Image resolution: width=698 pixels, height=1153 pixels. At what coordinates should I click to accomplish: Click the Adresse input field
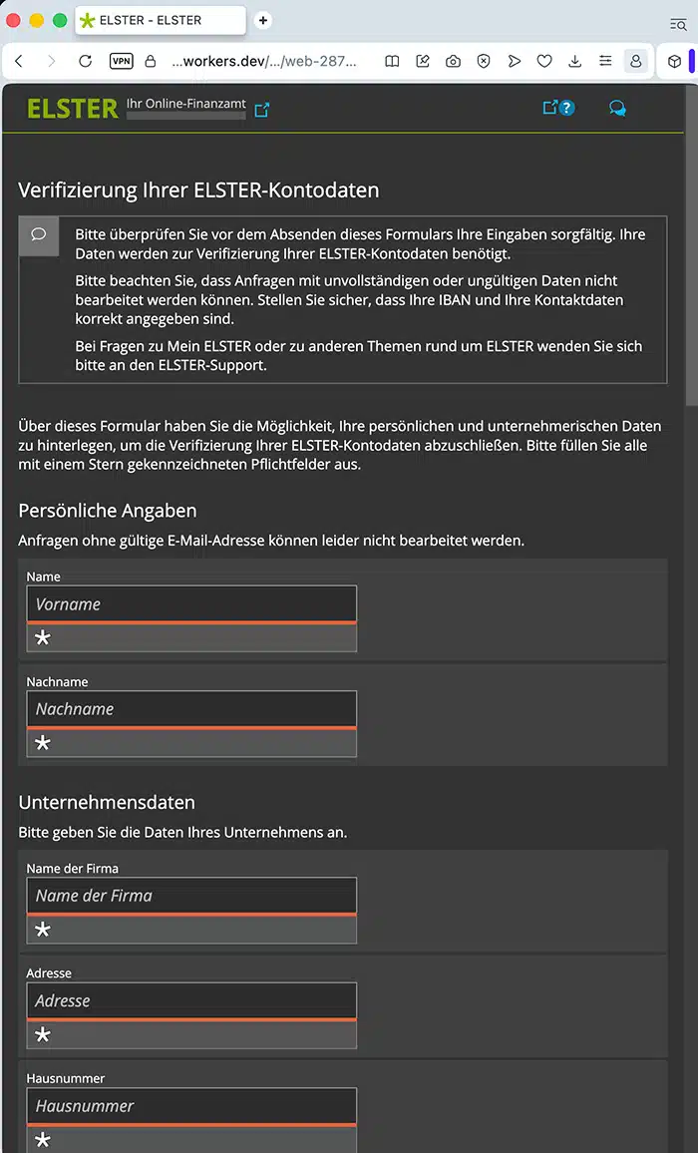click(x=191, y=1000)
